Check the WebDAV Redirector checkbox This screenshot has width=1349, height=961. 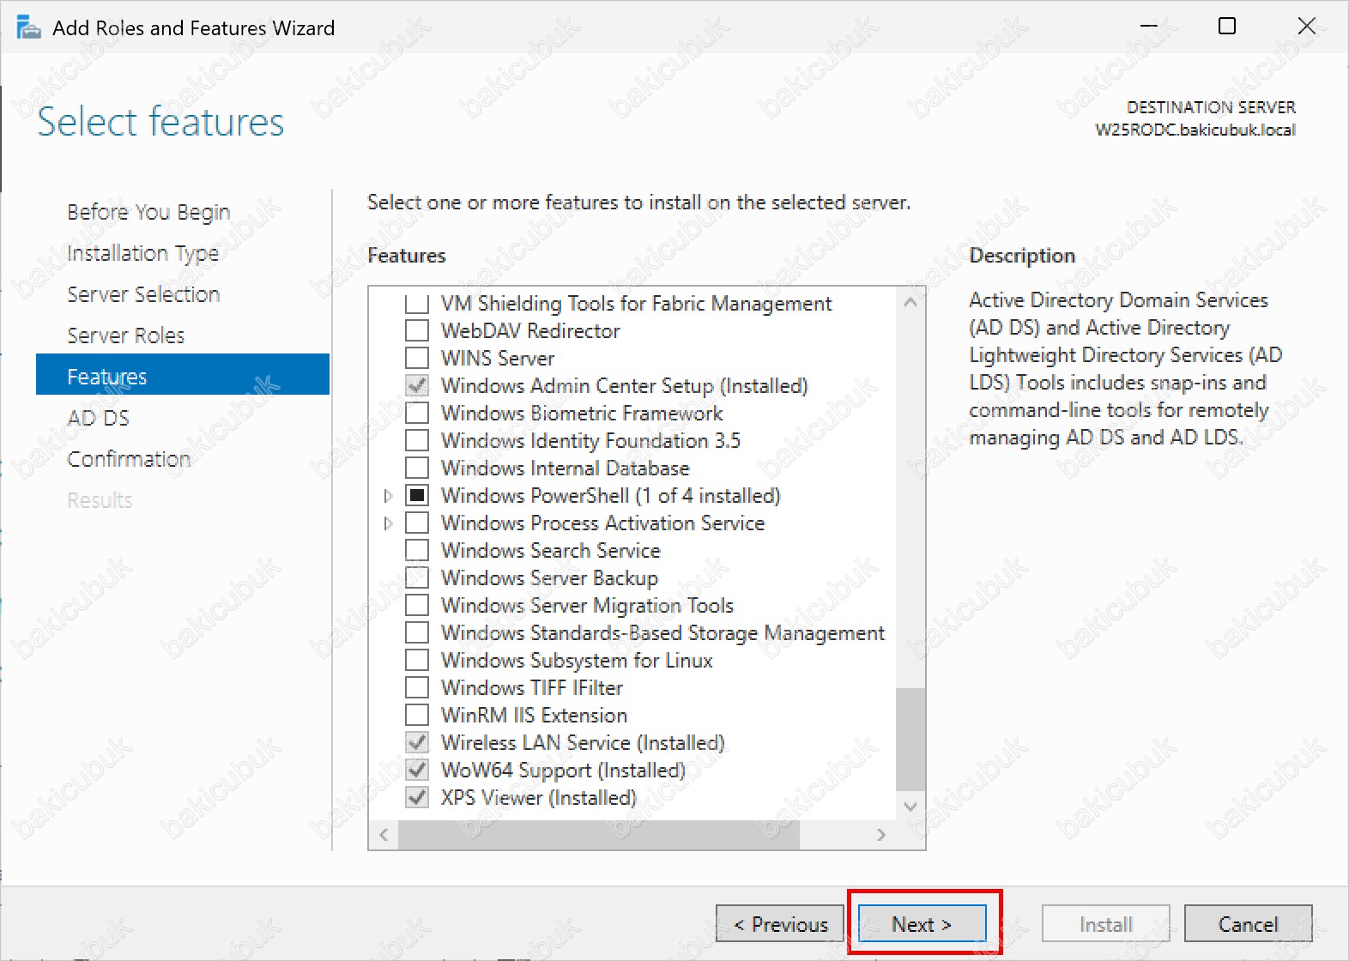click(417, 330)
